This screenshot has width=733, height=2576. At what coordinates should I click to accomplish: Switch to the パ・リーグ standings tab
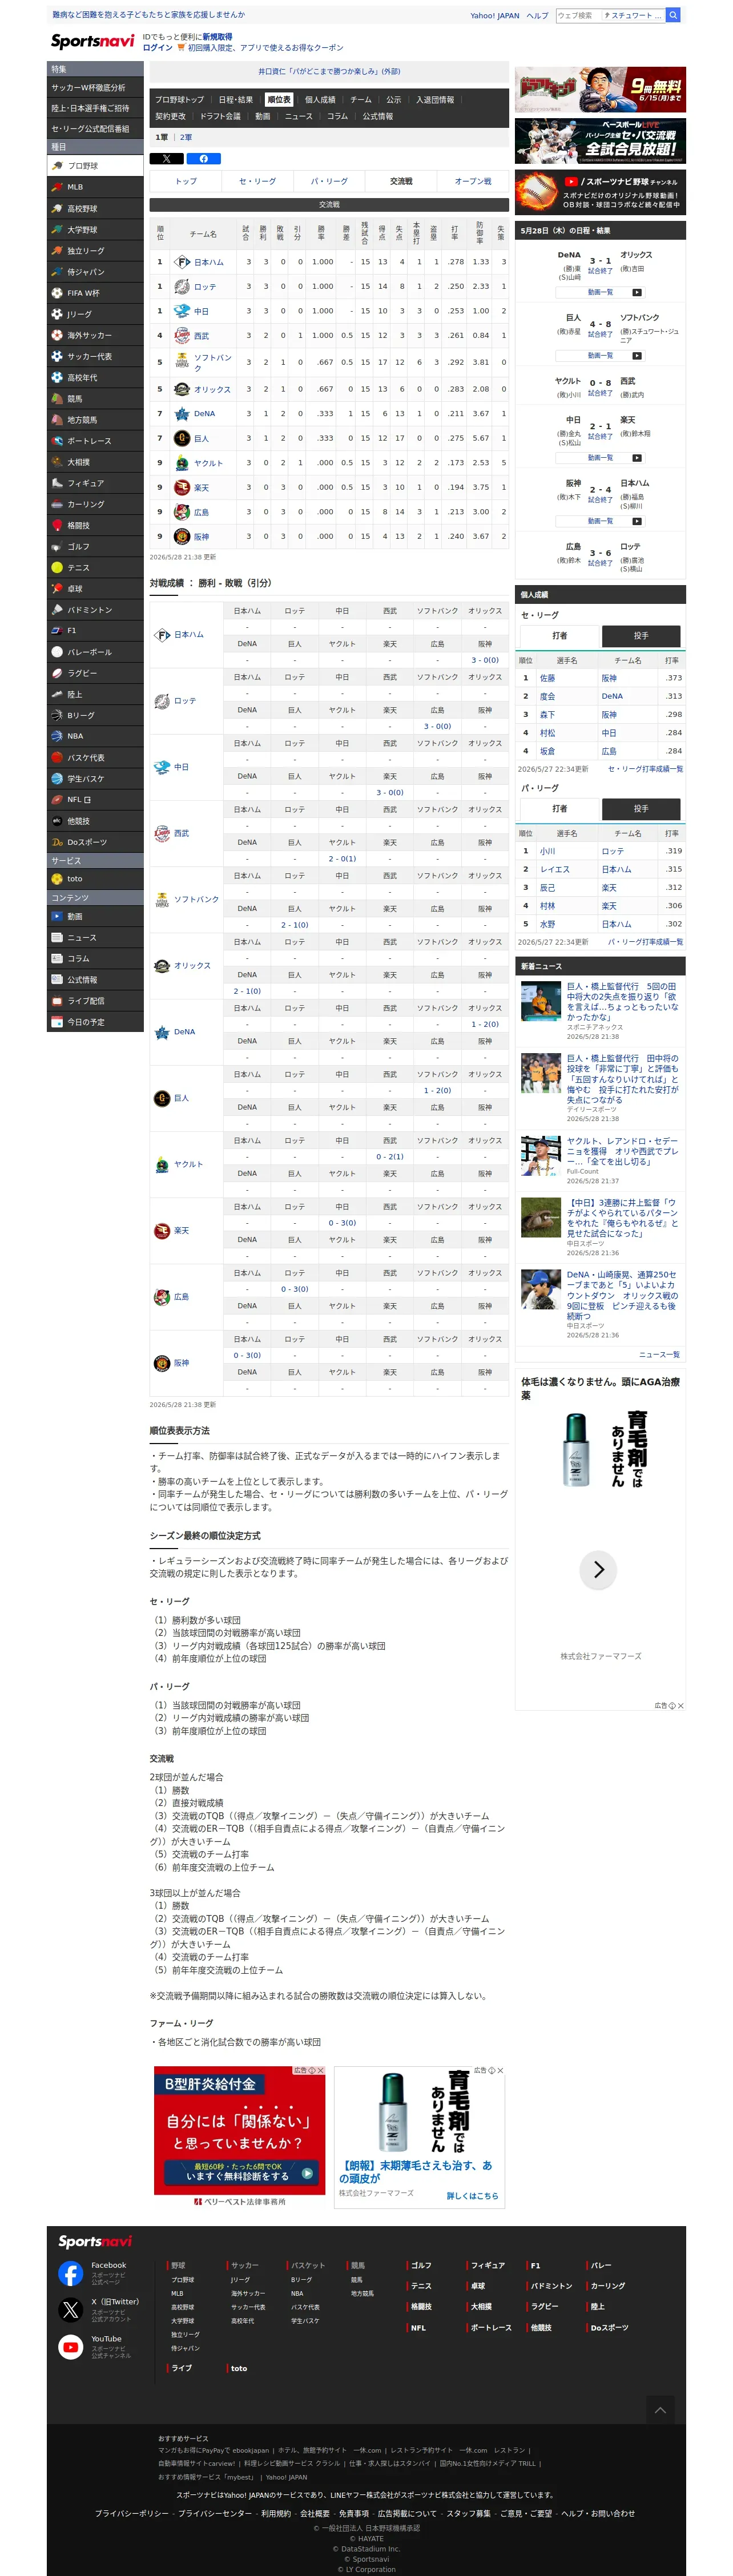pyautogui.click(x=329, y=181)
